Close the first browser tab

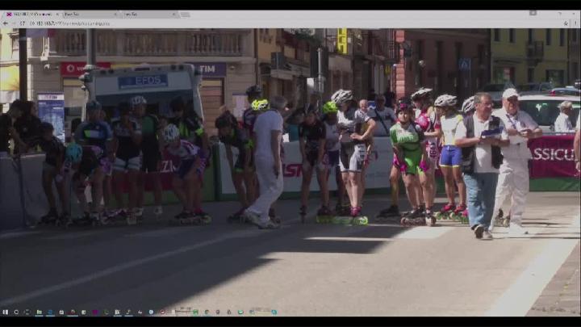tap(56, 14)
